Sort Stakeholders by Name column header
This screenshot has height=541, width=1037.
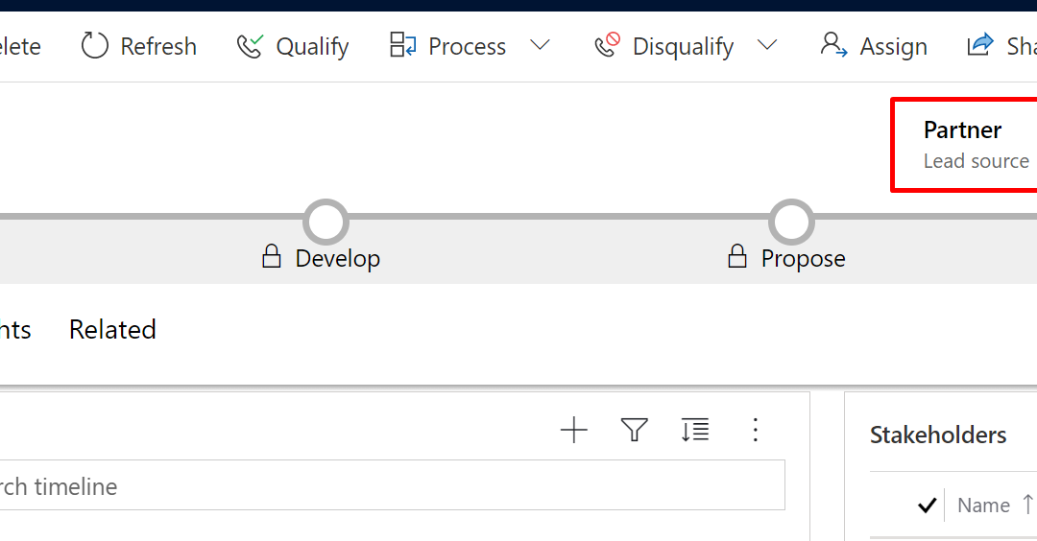click(983, 506)
